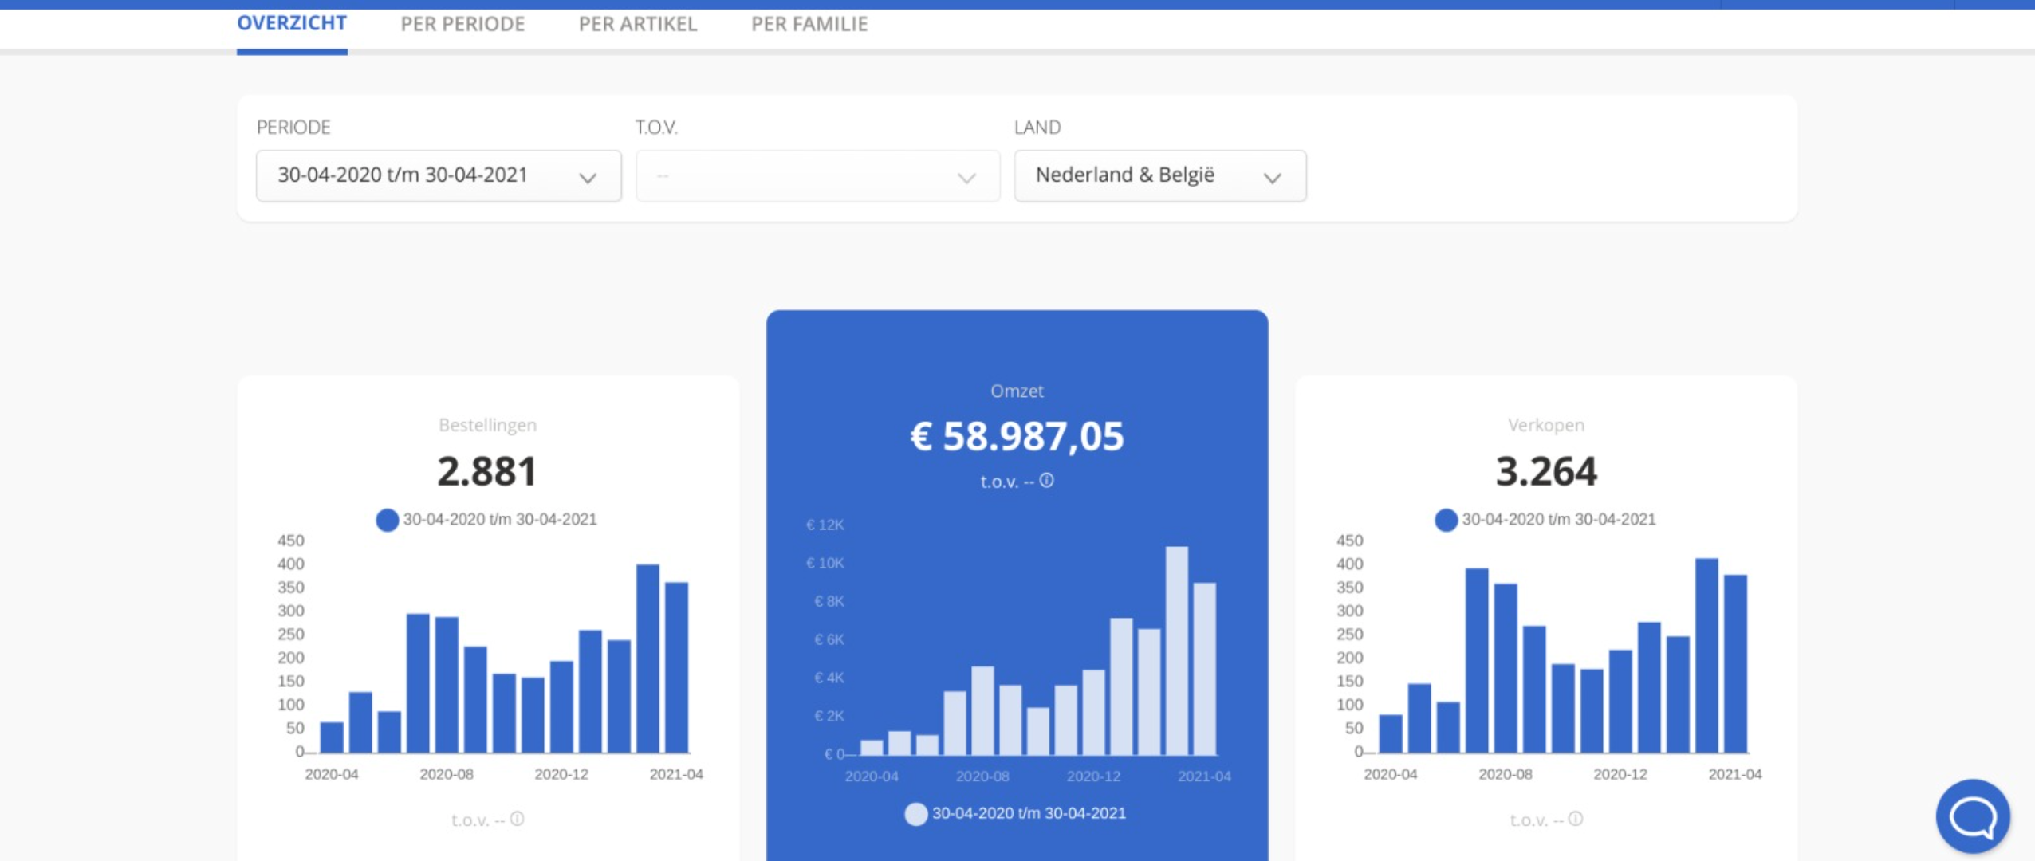
Task: Select the Overzicht tab
Action: coord(292,24)
